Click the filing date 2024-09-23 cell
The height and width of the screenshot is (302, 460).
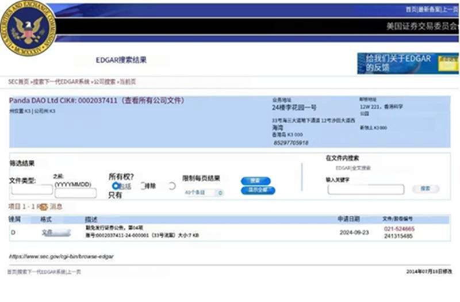[x=354, y=232]
